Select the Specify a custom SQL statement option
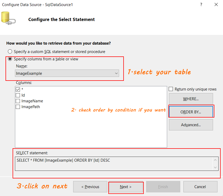This screenshot has height=196, width=223. (x=10, y=51)
